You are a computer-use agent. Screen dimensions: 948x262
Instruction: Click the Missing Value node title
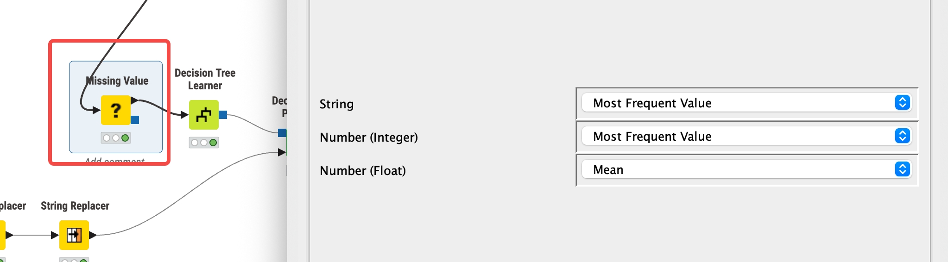(x=118, y=81)
